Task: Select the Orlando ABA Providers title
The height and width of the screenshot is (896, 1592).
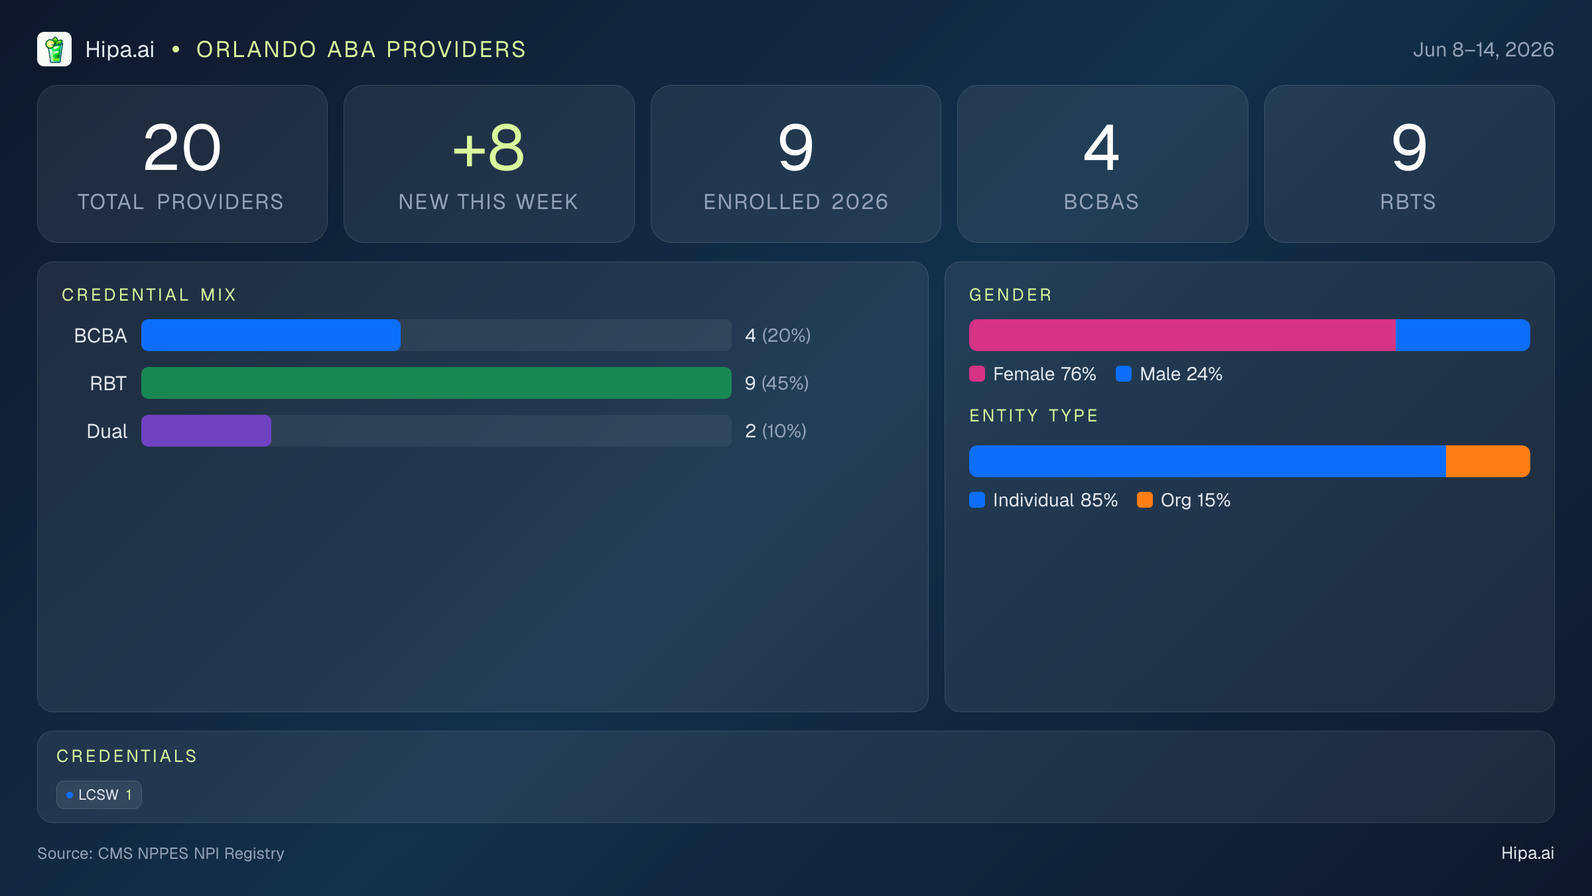Action: click(x=361, y=50)
